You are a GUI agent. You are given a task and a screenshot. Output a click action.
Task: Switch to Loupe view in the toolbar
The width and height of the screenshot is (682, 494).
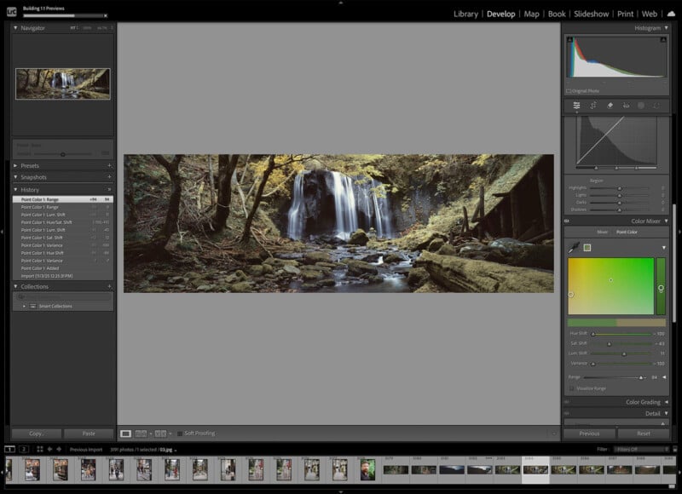point(126,433)
